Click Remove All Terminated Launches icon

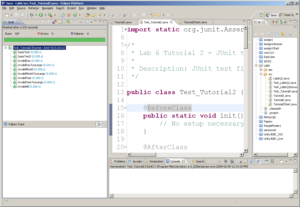click(x=232, y=161)
